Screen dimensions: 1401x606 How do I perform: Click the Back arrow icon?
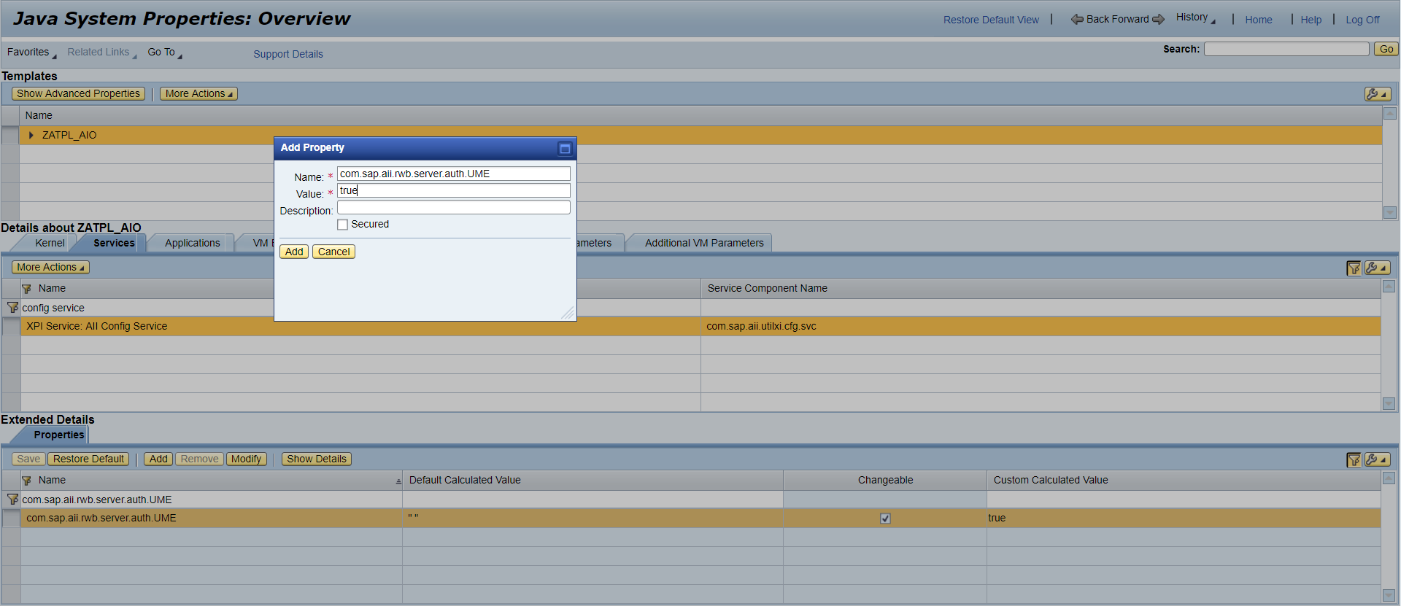(1077, 20)
